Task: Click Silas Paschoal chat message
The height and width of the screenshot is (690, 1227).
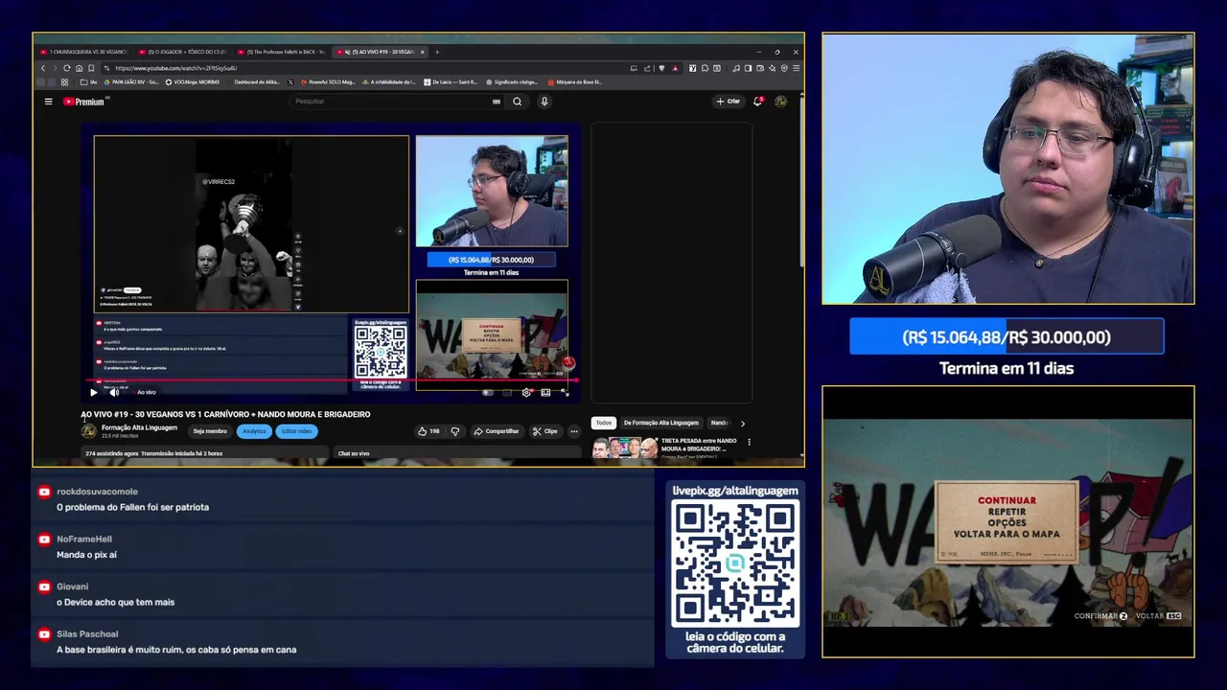Action: pos(343,641)
